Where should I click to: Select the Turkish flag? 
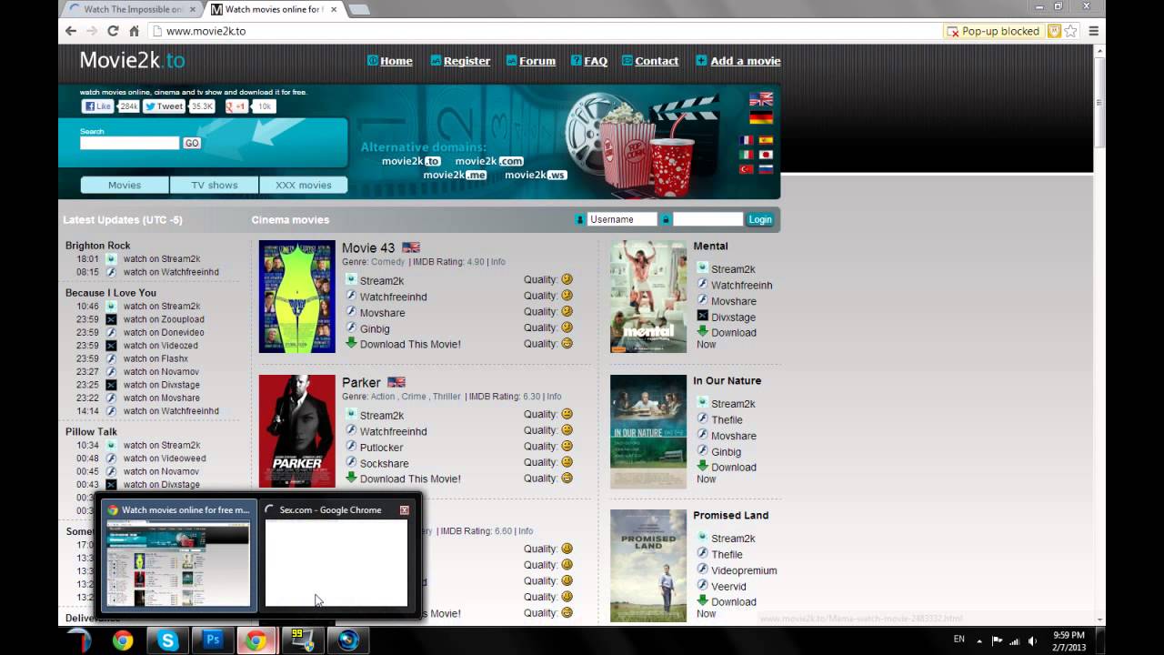tap(747, 169)
